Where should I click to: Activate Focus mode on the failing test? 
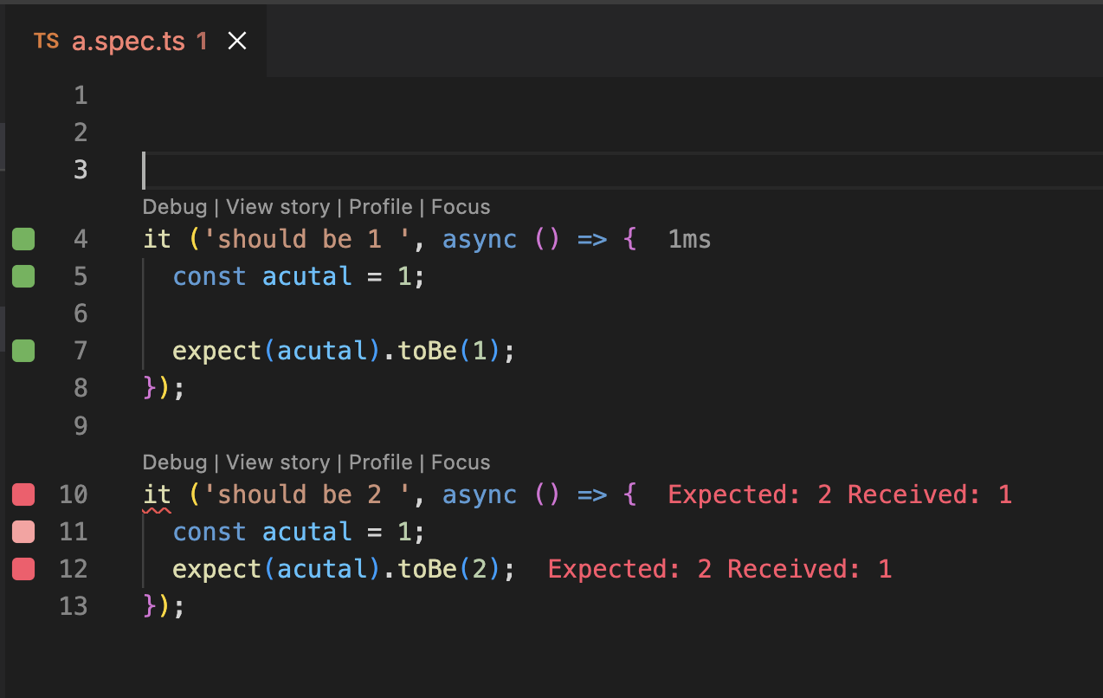[460, 462]
